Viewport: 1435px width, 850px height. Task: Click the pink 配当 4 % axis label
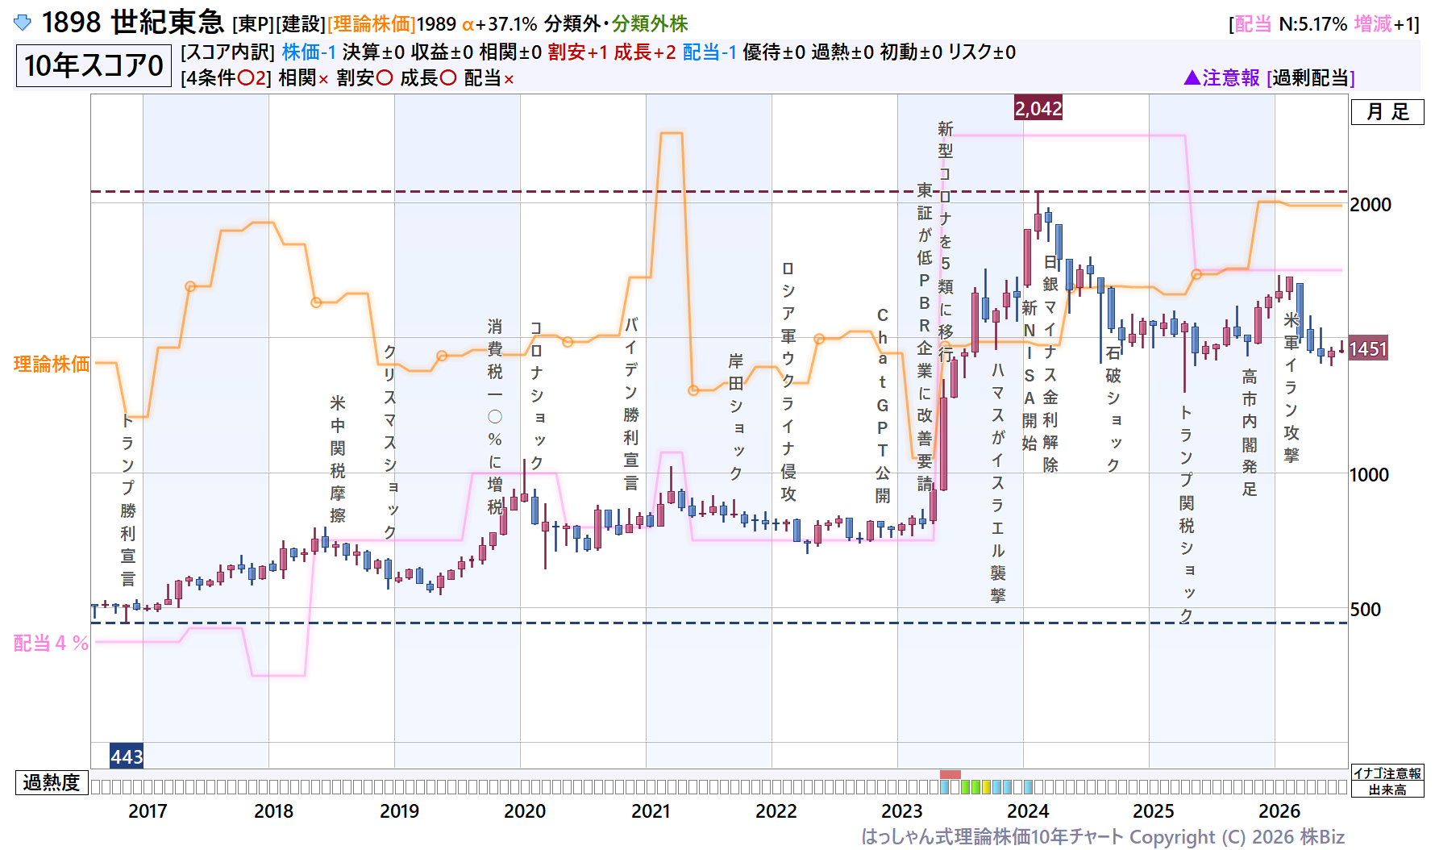51,643
